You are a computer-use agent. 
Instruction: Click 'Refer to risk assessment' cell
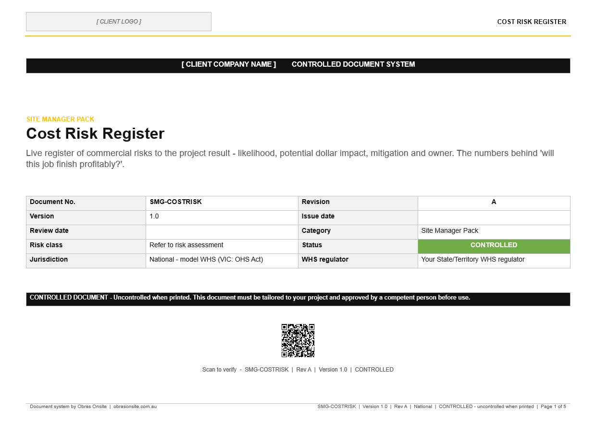click(222, 246)
